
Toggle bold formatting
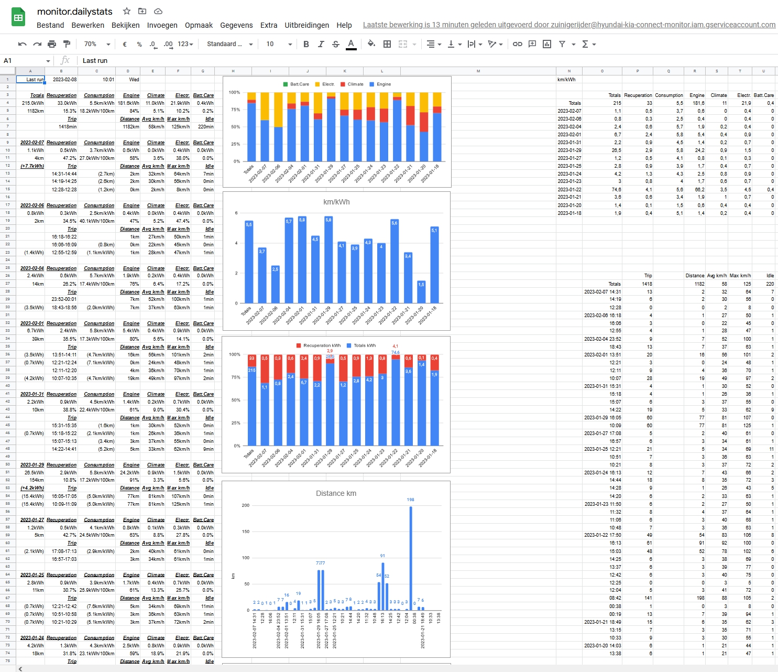point(306,44)
